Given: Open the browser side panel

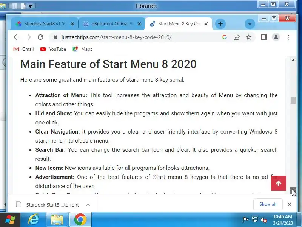Looking at the screenshot, I should click(263, 37).
